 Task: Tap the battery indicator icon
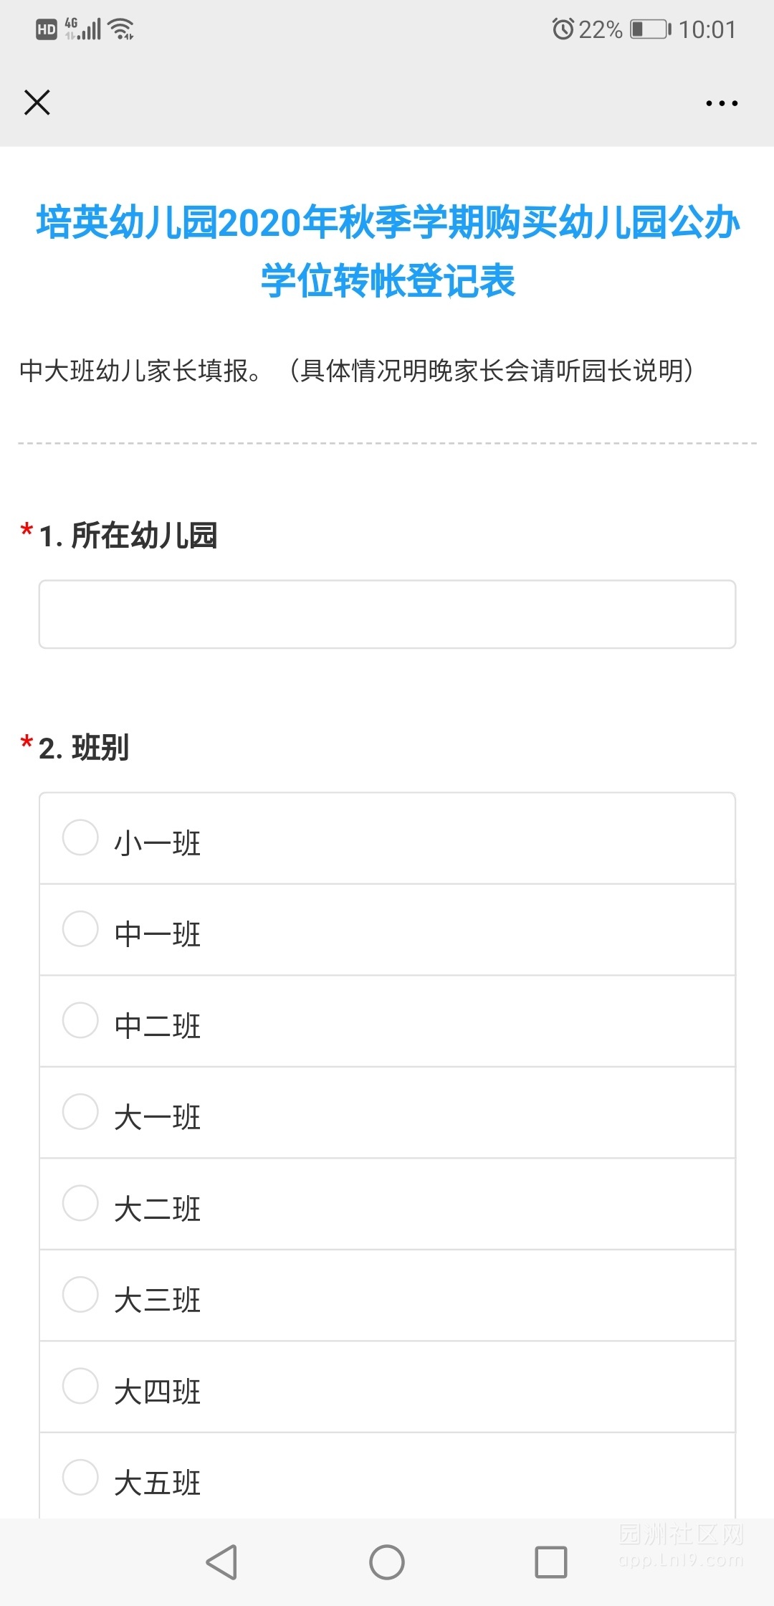click(649, 29)
